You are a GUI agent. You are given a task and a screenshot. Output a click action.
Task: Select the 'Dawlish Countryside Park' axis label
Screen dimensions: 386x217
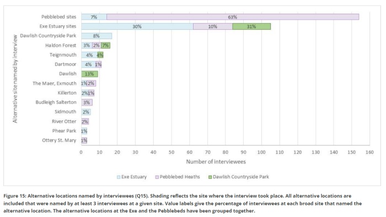point(48,36)
